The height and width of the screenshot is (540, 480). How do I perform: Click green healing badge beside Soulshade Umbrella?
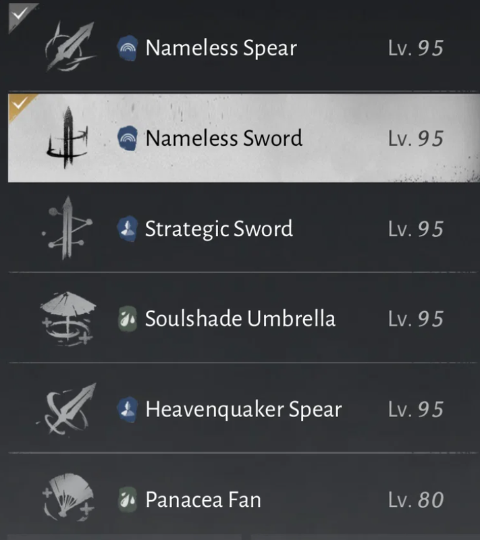coord(128,319)
